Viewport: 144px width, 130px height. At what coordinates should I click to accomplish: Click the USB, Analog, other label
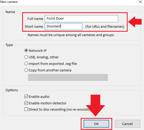(44, 57)
